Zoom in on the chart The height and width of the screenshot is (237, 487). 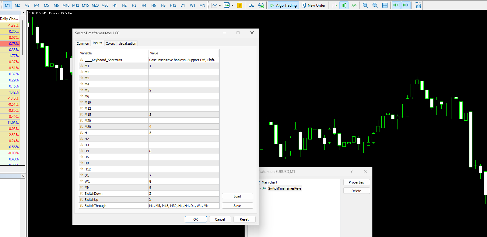pos(365,5)
